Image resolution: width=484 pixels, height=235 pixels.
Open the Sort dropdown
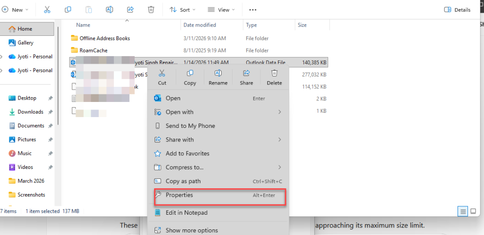pyautogui.click(x=182, y=10)
